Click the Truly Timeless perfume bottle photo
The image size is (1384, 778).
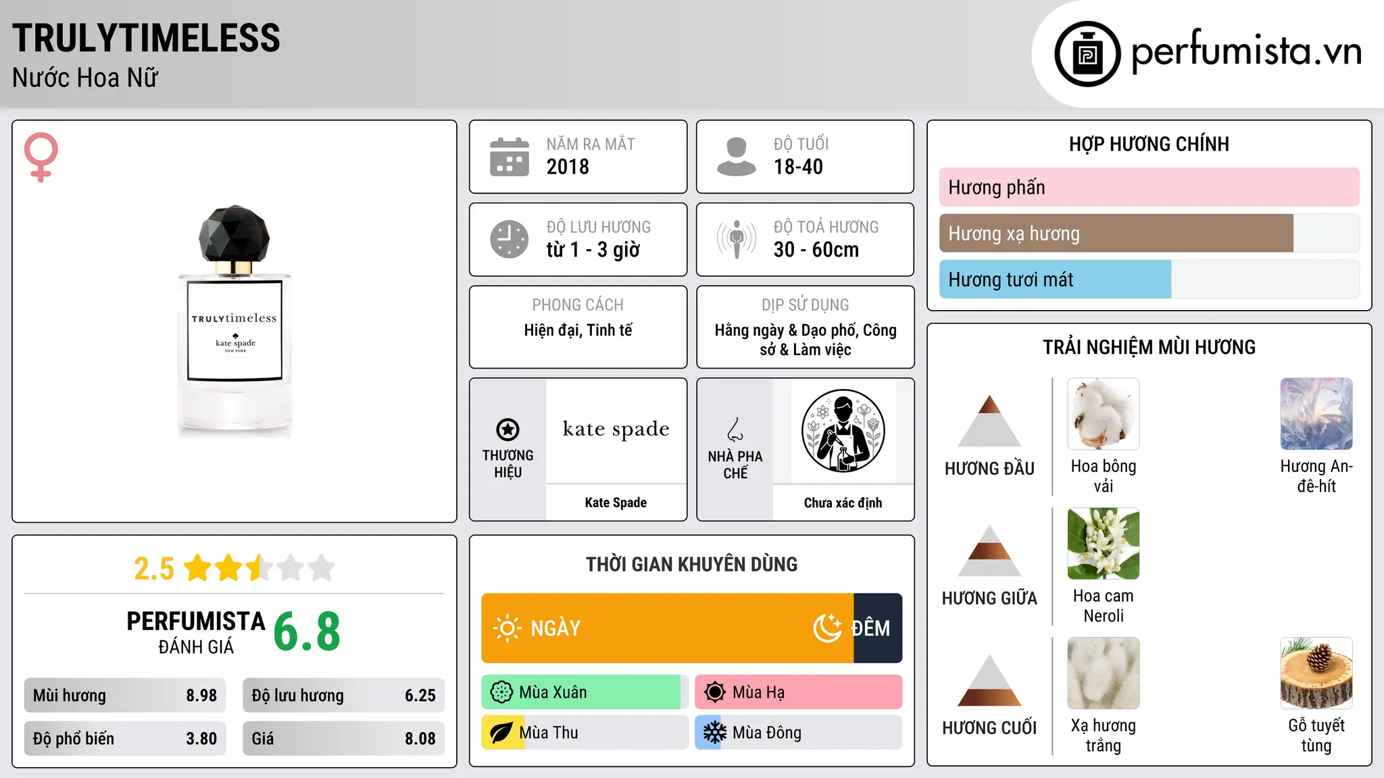coord(234,321)
